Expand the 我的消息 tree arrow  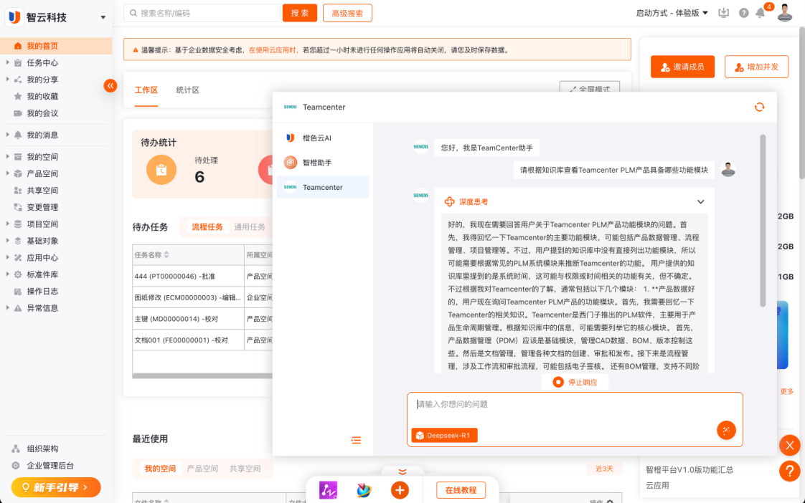(x=7, y=135)
